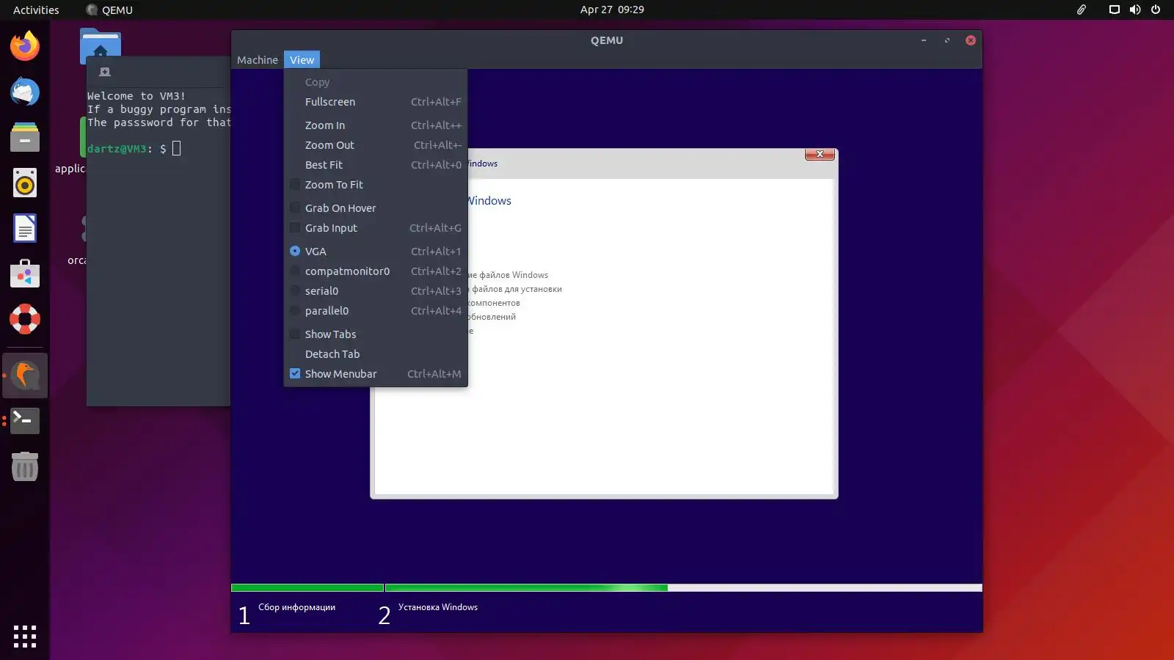Click the disabled Copy menu entry
Screen dimensions: 1174x660
[376, 82]
